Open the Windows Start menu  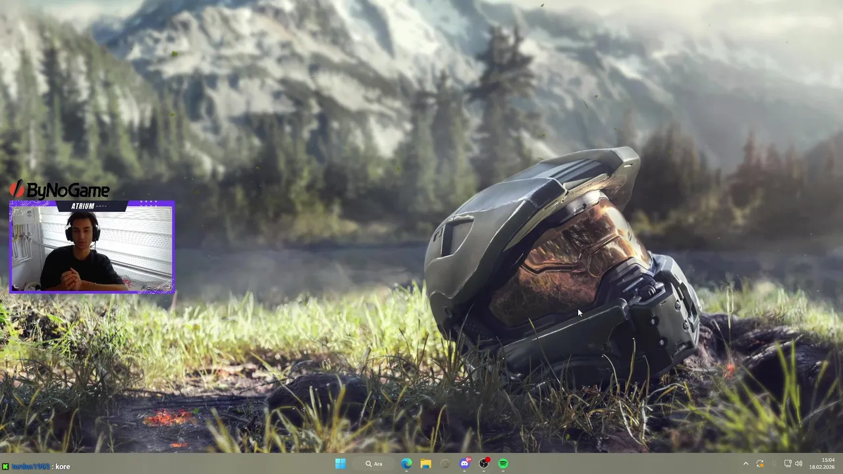point(340,463)
